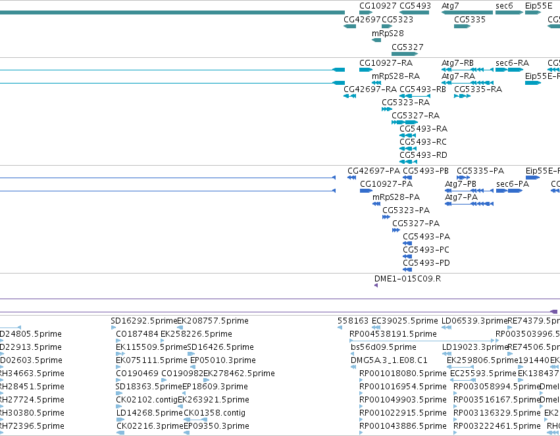Click protein sec6-PA
The height and width of the screenshot is (436, 560).
pyautogui.click(x=513, y=184)
